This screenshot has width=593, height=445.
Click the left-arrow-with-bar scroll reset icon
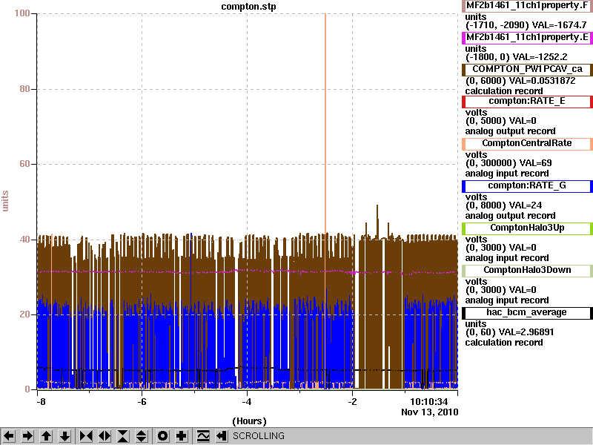tap(222, 436)
